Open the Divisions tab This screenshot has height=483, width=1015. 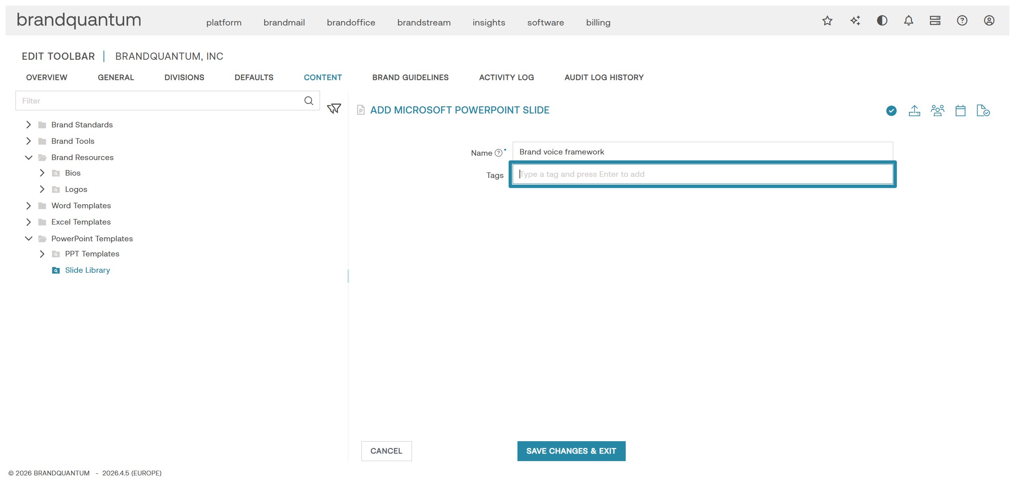184,77
